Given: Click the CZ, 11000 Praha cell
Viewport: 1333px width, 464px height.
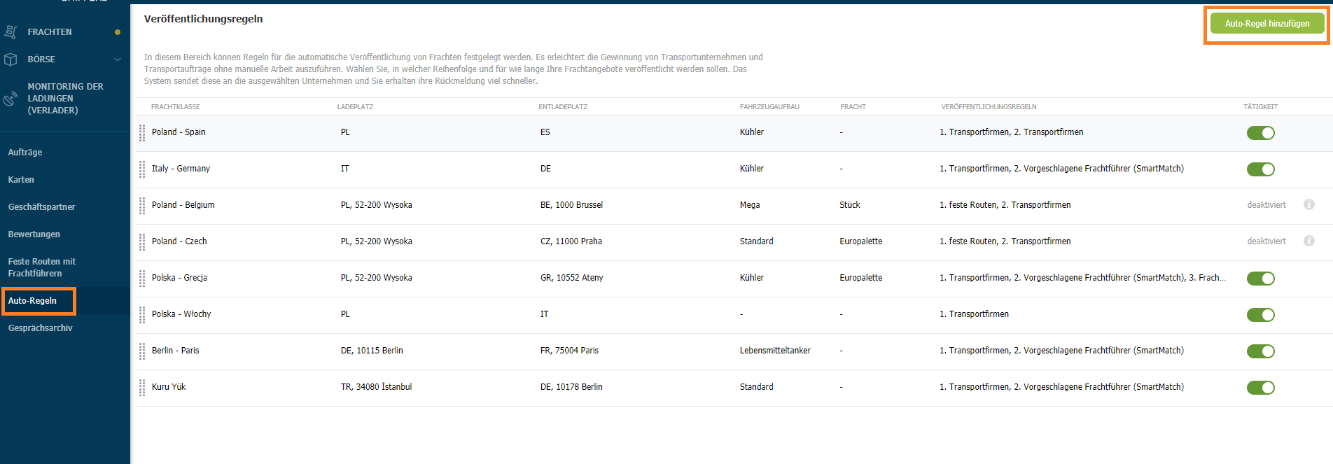Looking at the screenshot, I should 571,241.
